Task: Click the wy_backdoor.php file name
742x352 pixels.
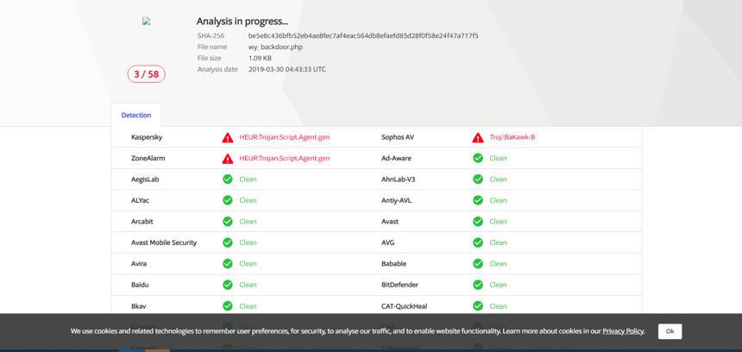Action: click(x=275, y=47)
